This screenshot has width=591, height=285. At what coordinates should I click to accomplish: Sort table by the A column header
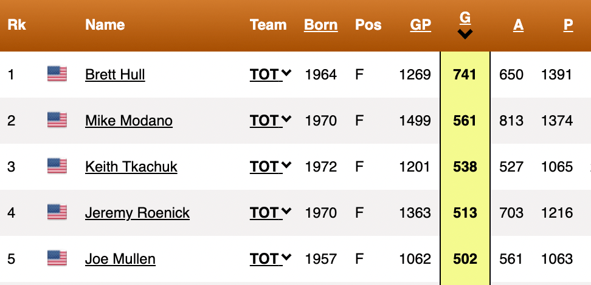518,25
